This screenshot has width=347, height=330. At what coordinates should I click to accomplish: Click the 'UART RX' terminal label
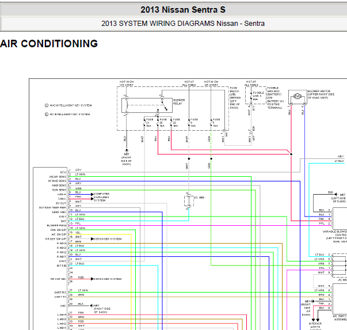[x=60, y=293]
